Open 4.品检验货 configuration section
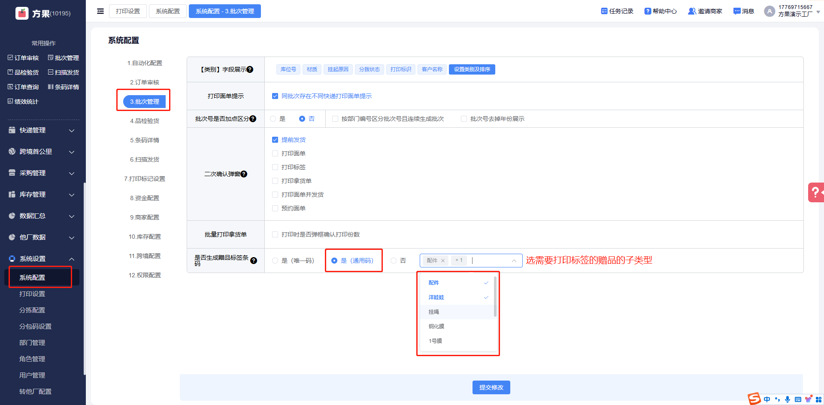 145,121
